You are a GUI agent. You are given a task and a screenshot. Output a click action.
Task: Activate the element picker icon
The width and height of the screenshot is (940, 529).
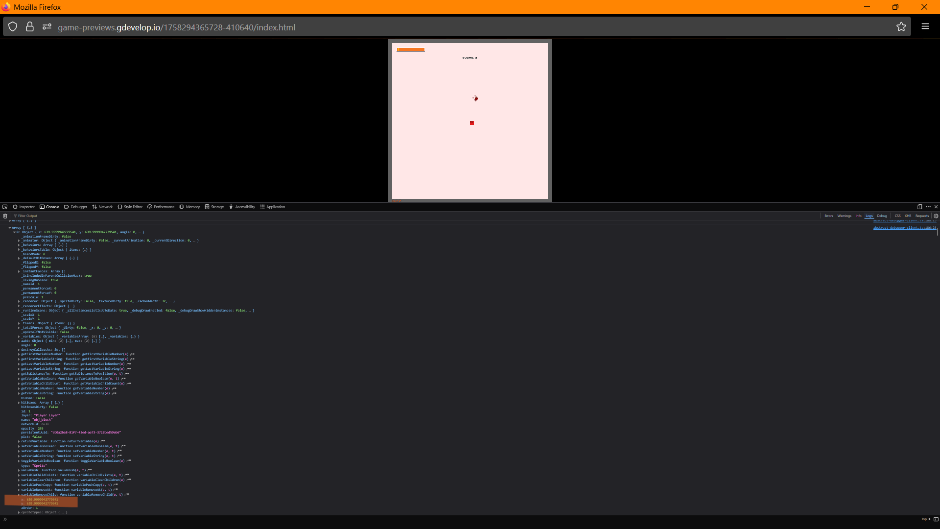(4, 207)
